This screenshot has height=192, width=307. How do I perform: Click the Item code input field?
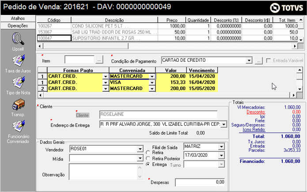point(80,60)
